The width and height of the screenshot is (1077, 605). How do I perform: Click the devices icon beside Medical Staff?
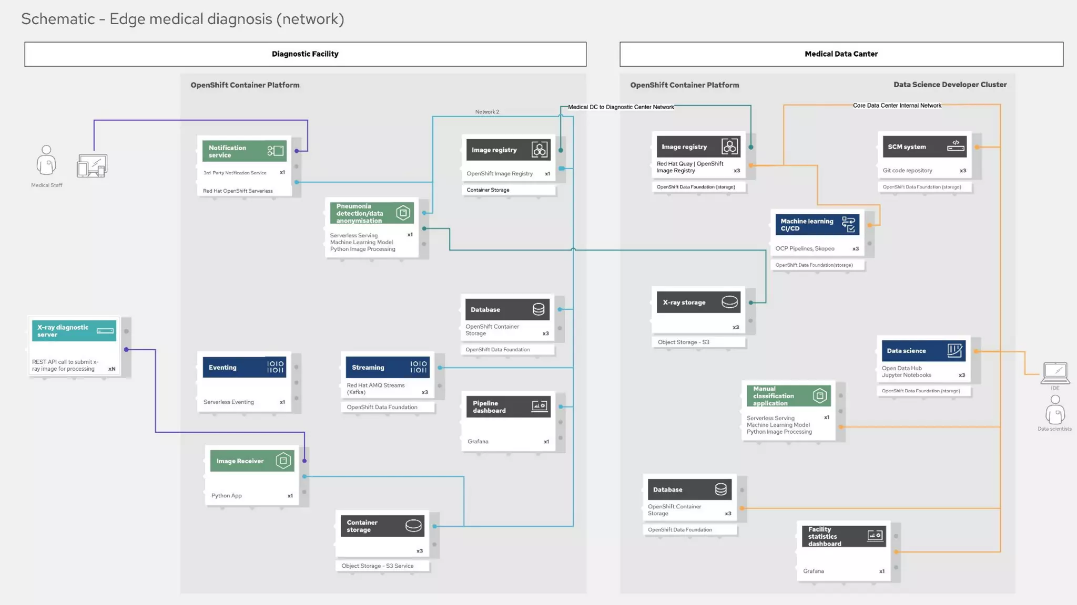click(92, 165)
